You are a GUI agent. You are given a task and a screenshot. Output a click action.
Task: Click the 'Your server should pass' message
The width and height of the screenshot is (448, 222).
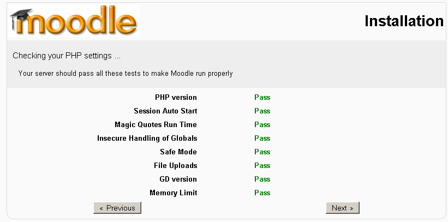click(x=126, y=73)
